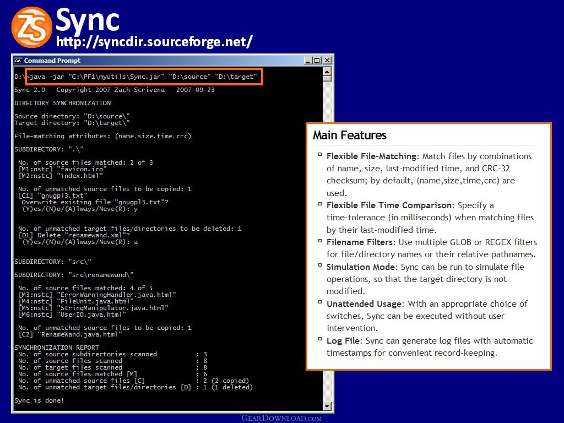Click the [C2] "RenameWand.java.html" entry

pyautogui.click(x=70, y=334)
